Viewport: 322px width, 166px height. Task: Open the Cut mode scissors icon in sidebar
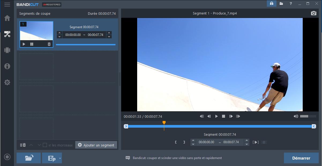click(x=7, y=34)
